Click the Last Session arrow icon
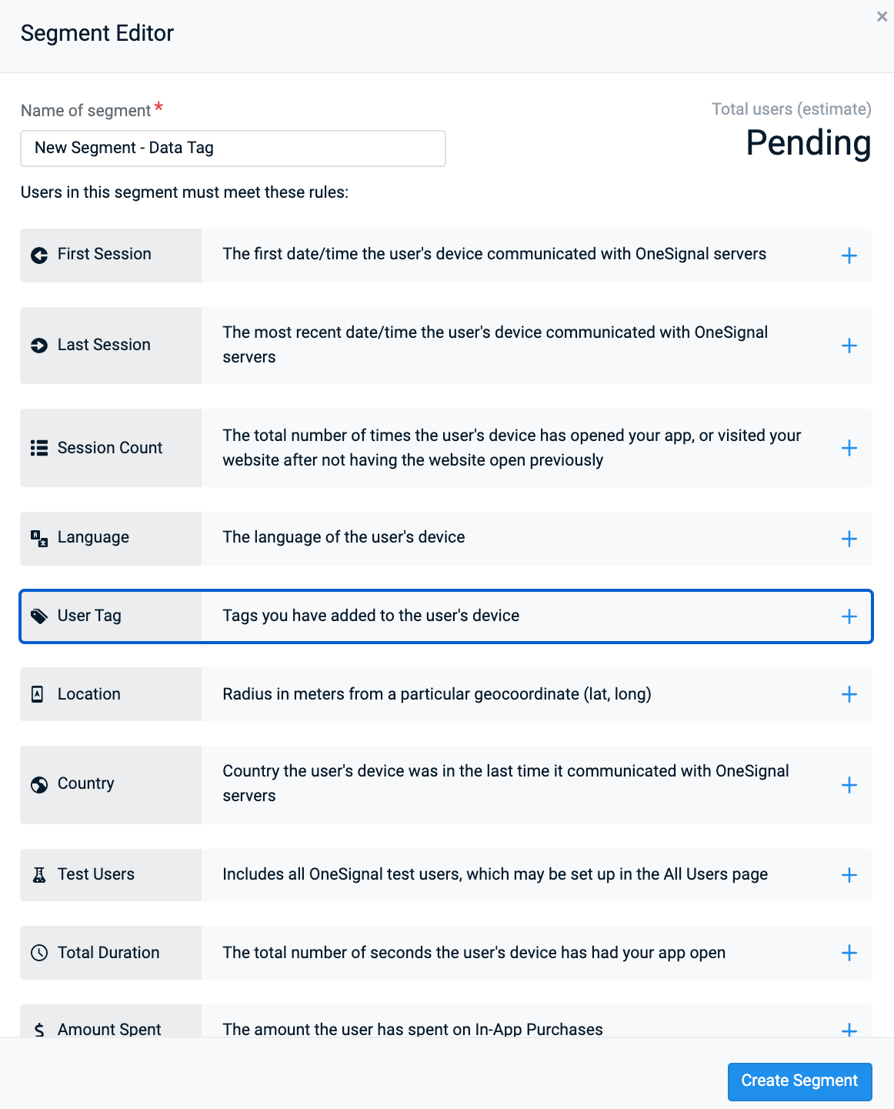 [x=39, y=346]
